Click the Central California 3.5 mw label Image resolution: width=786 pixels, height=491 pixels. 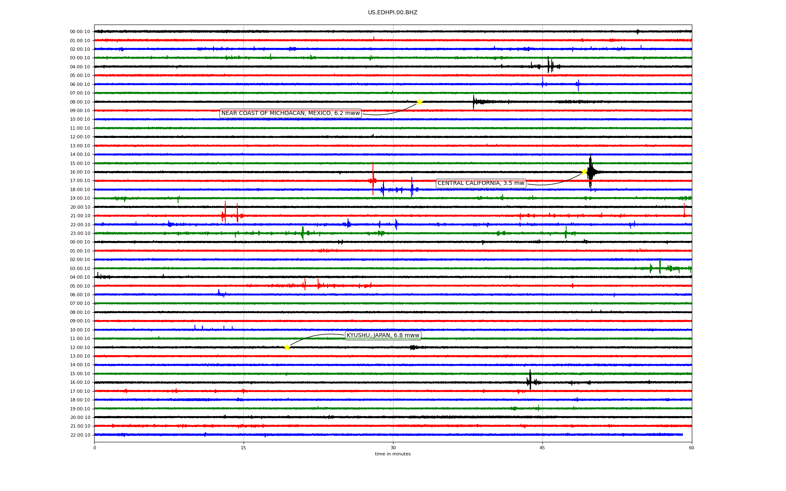(x=481, y=183)
